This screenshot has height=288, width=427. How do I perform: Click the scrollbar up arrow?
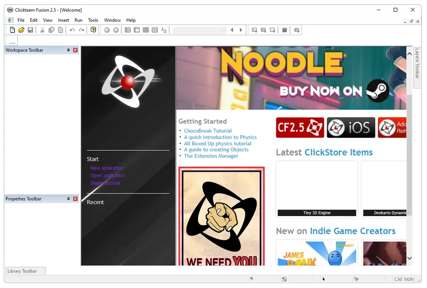(409, 54)
